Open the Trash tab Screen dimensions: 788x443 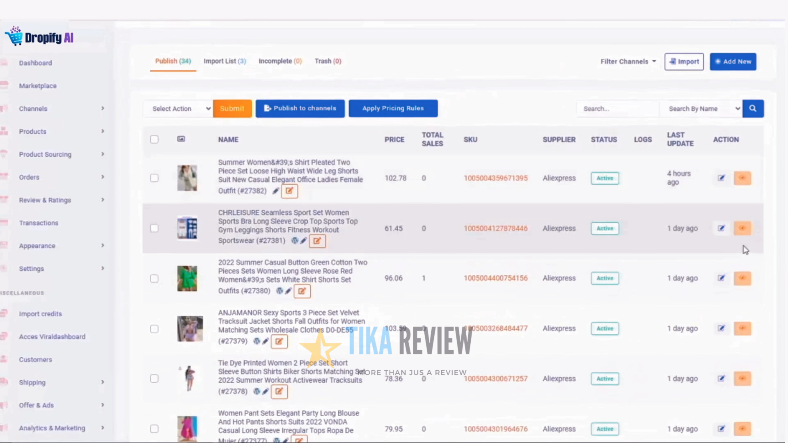tap(328, 61)
